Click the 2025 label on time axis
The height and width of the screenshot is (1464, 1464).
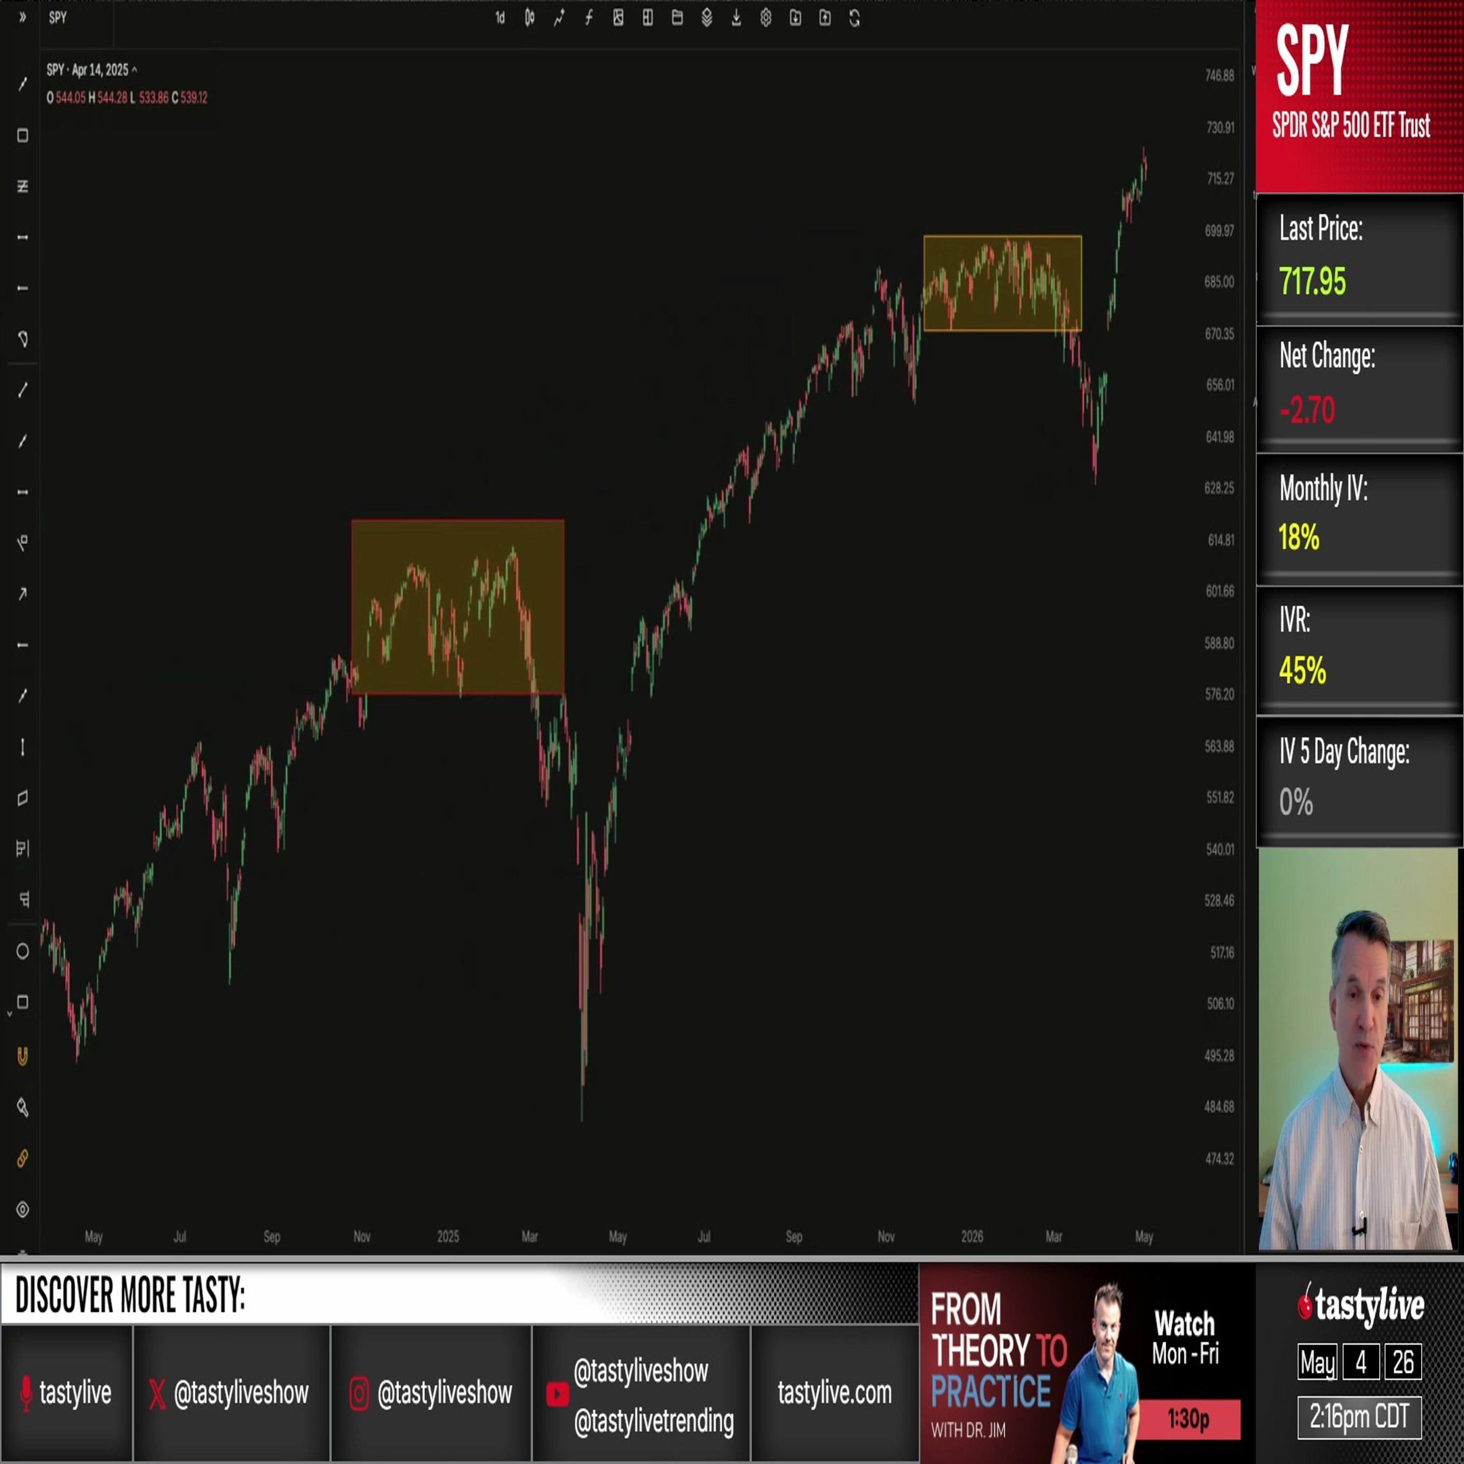tap(448, 1237)
